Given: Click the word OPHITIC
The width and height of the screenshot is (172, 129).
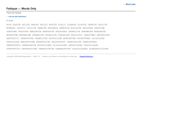Looking at the screenshot, I should [21, 28].
